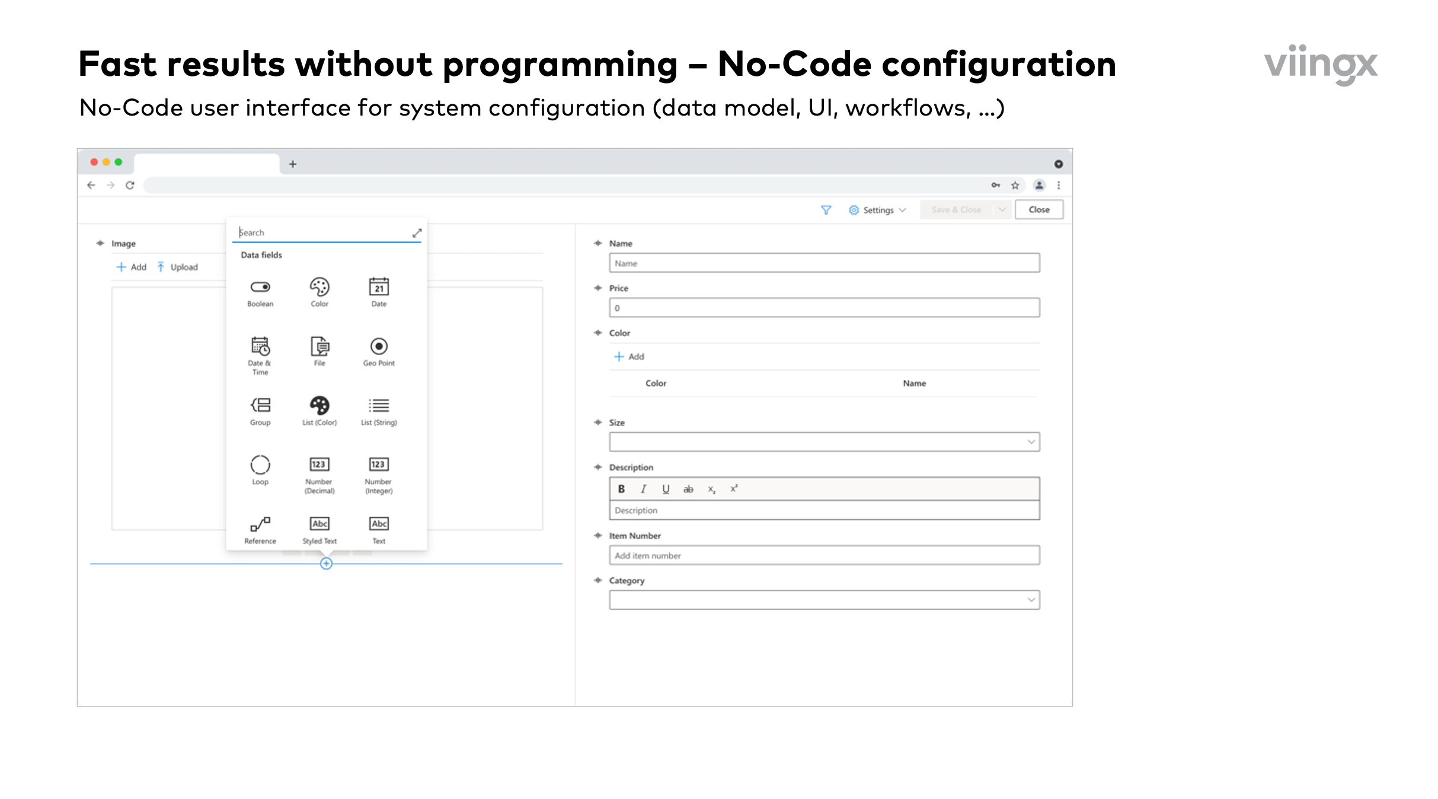Apply subscript in Description toolbar
The width and height of the screenshot is (1438, 799).
coord(711,490)
